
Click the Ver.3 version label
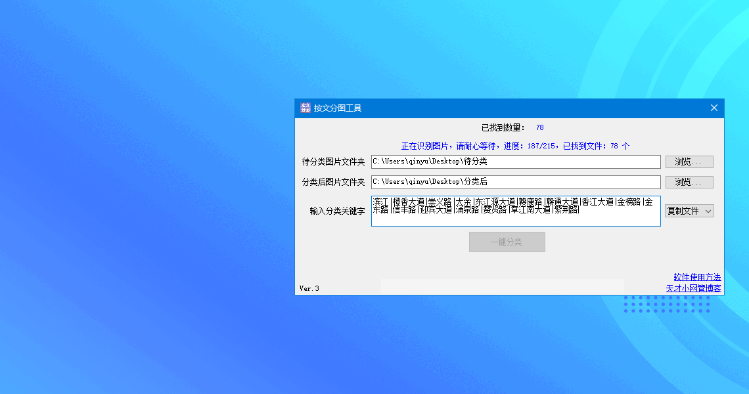[309, 288]
